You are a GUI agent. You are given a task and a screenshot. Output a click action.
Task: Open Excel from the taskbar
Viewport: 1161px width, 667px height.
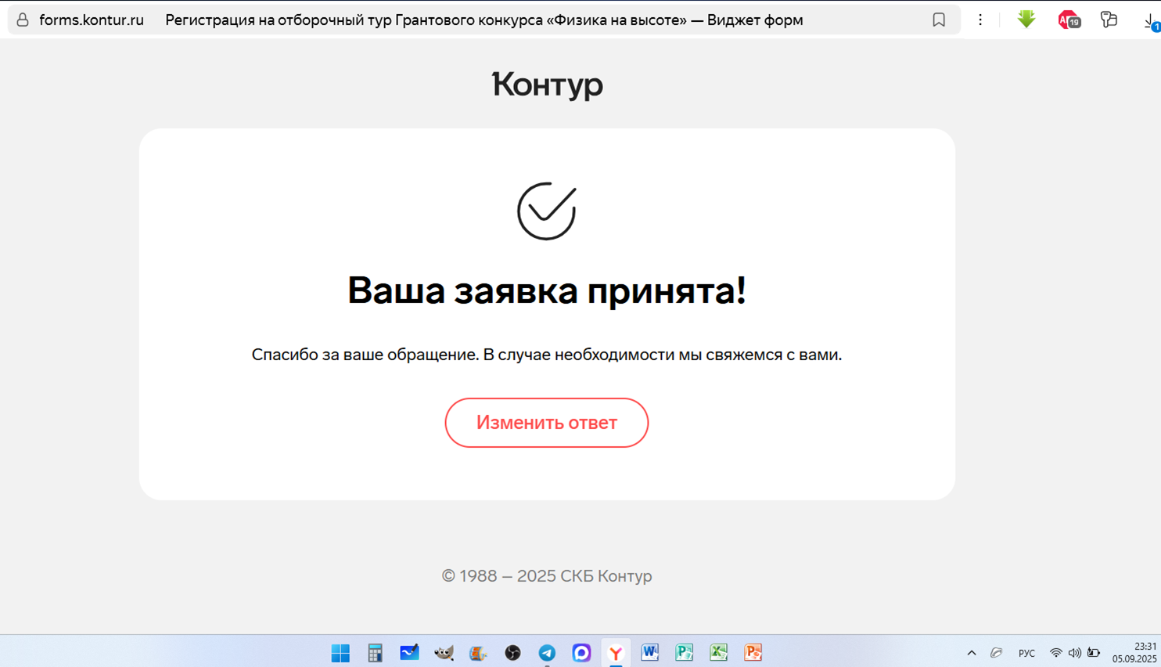[x=718, y=652]
